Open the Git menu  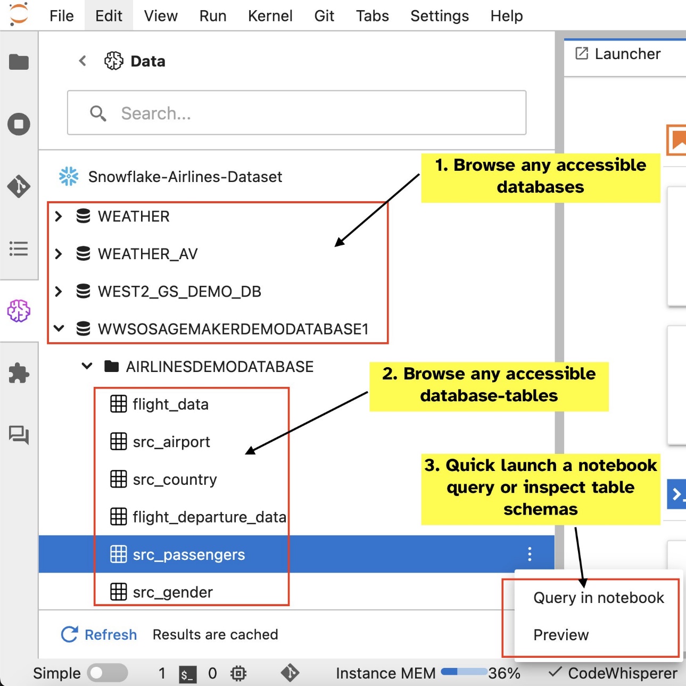[x=324, y=16]
